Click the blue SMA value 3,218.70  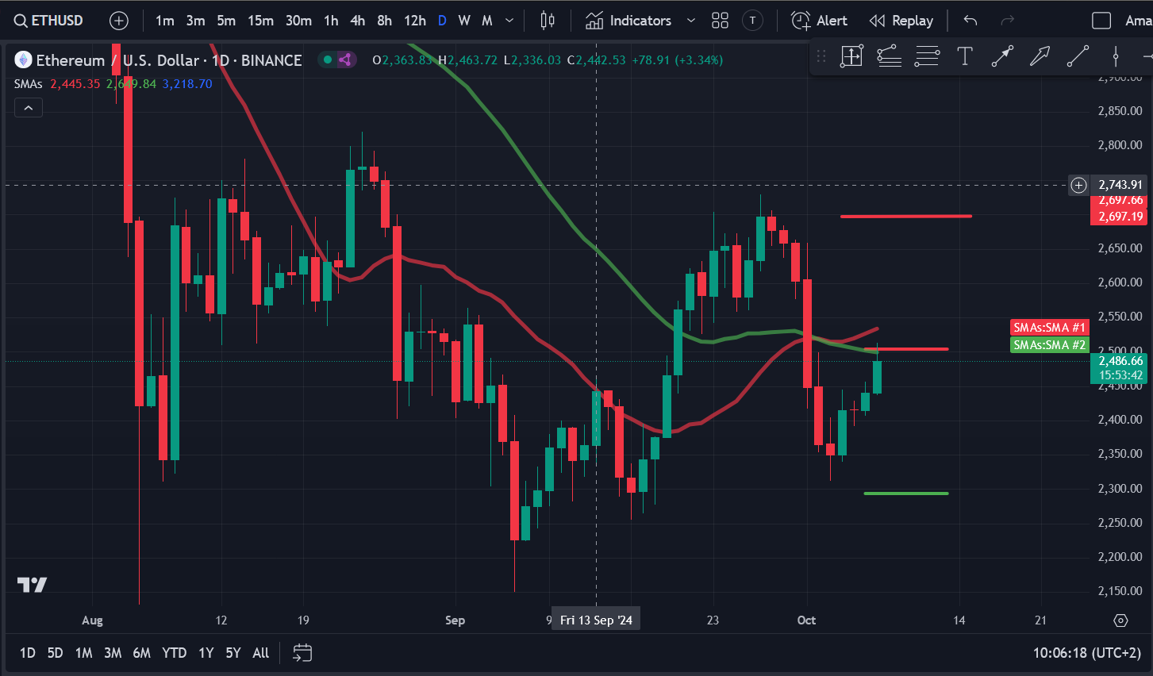187,84
